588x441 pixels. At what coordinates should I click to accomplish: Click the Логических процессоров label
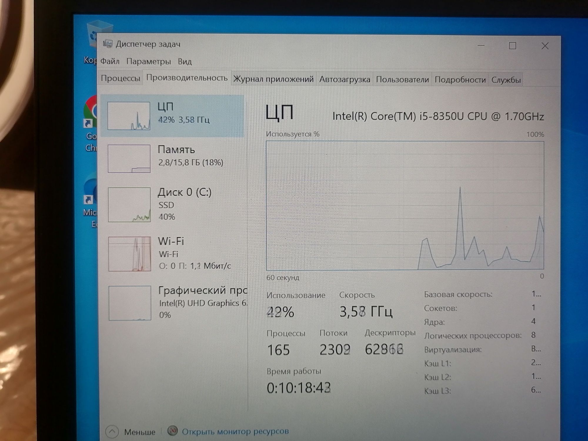(473, 335)
